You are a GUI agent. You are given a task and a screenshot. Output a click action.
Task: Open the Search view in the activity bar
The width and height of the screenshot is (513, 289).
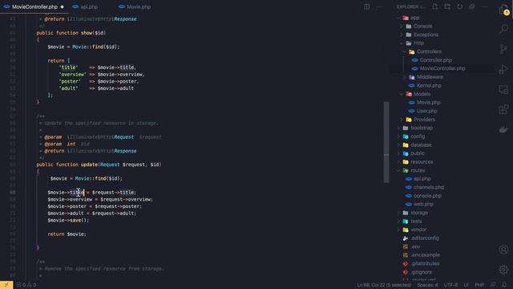(x=504, y=29)
